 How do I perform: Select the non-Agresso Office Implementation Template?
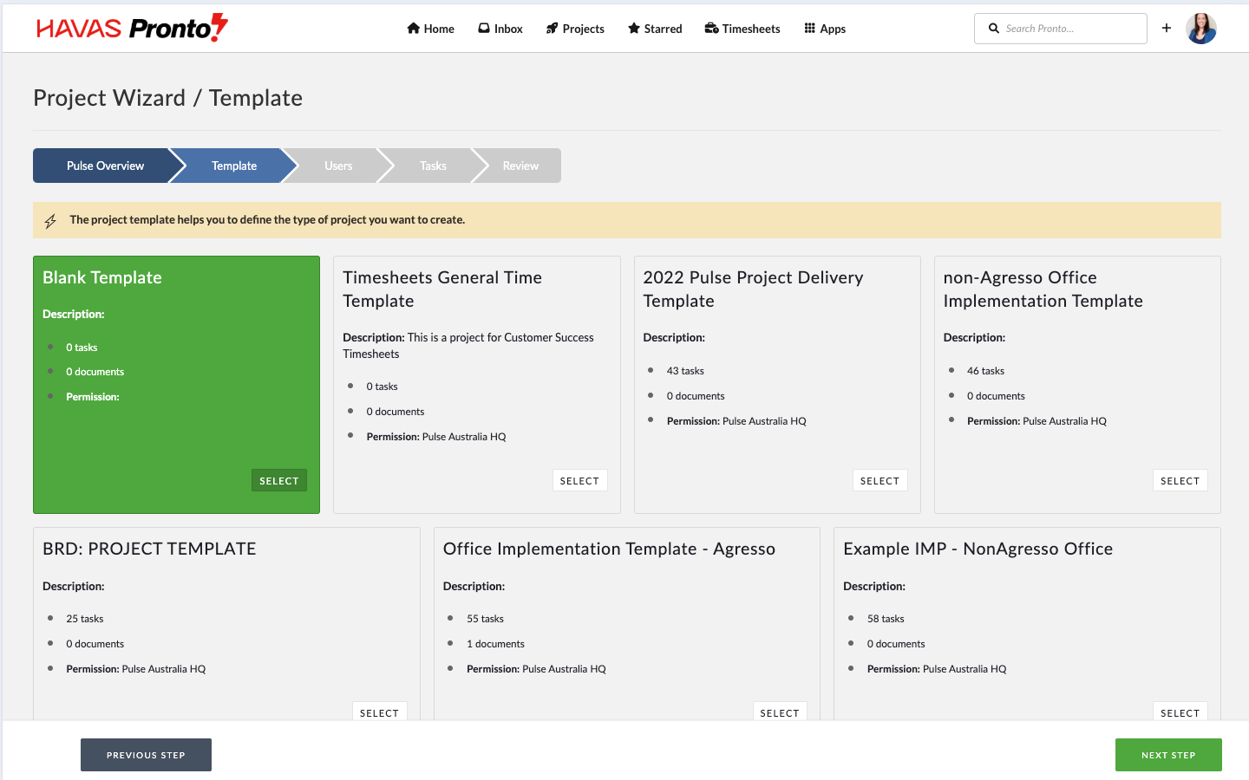click(1180, 481)
